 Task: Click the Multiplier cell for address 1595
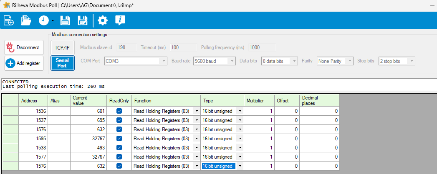coord(259,139)
